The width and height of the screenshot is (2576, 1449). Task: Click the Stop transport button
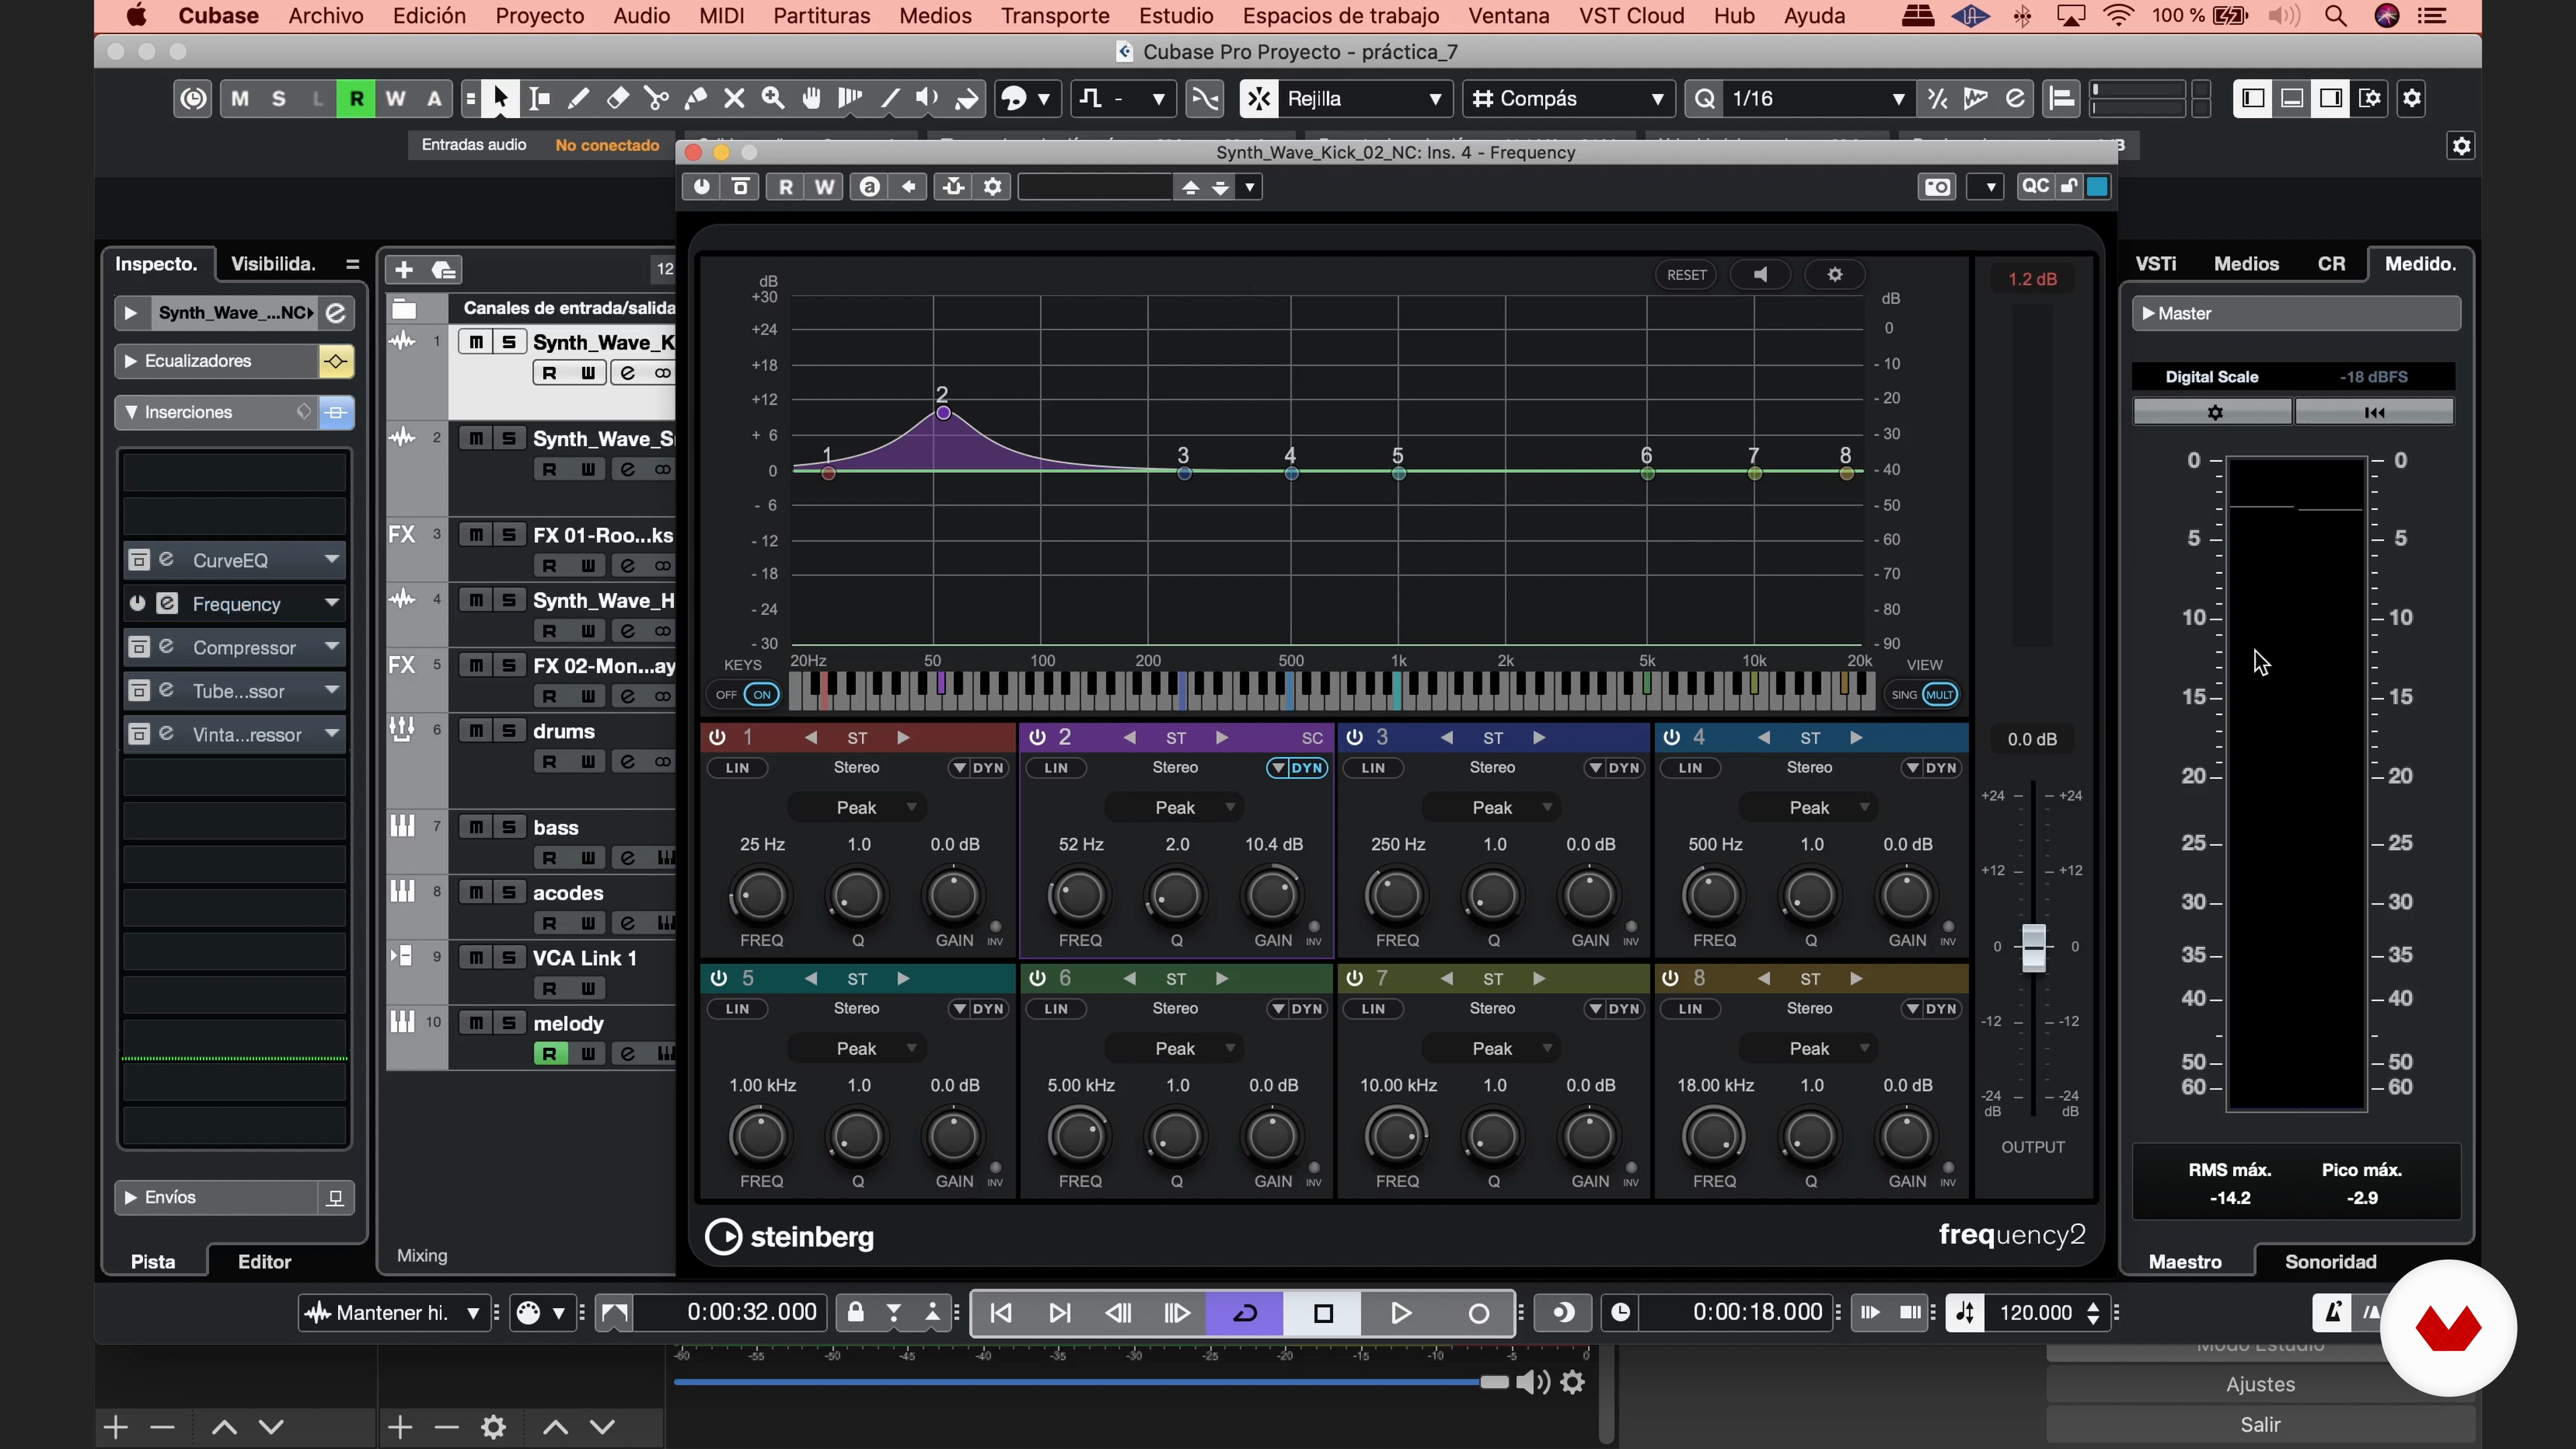coord(1323,1313)
